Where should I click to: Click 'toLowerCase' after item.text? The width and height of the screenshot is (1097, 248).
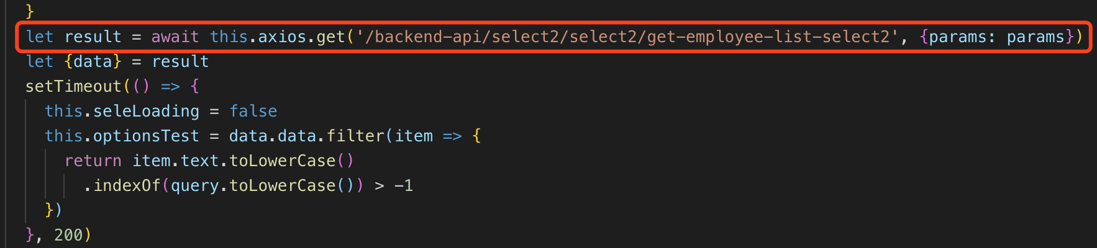[283, 161]
